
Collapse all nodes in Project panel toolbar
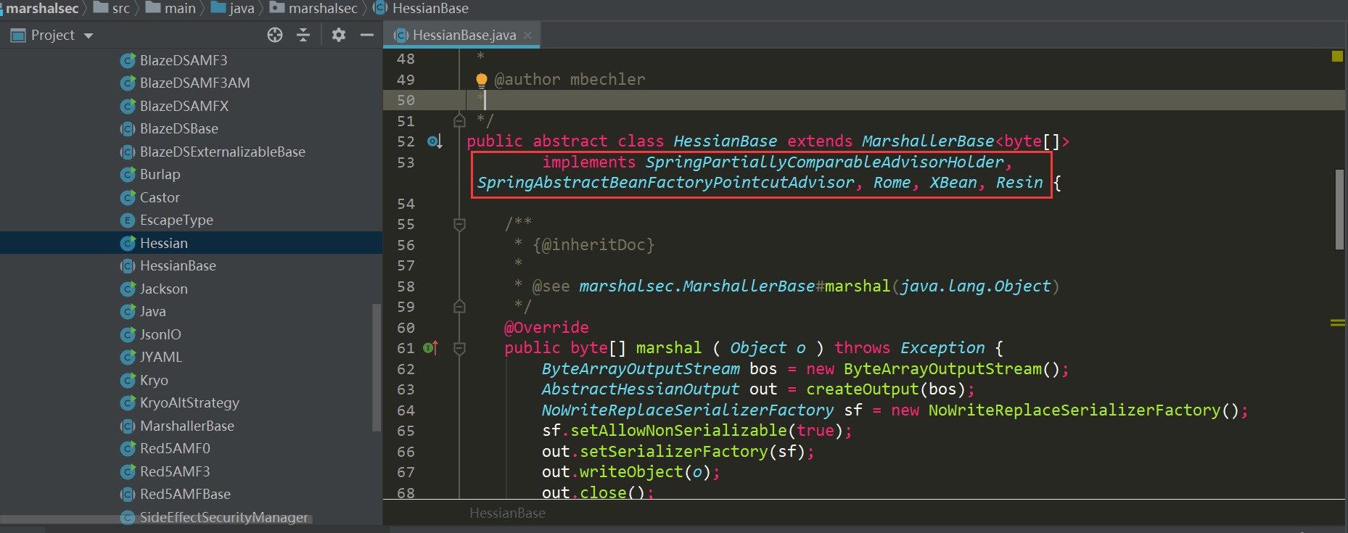(x=303, y=35)
